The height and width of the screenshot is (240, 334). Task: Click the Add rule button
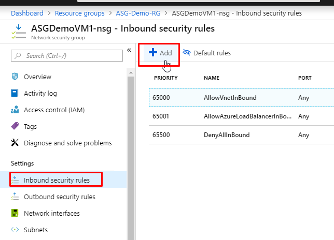[x=160, y=53]
